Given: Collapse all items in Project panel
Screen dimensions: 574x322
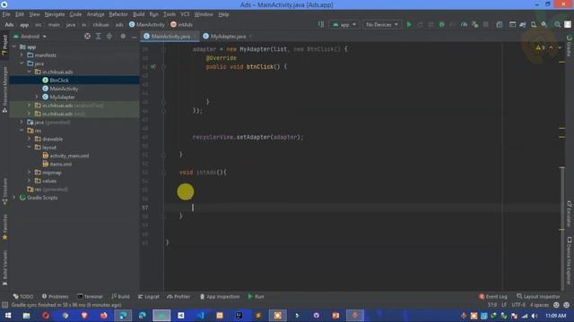Looking at the screenshot, I should click(109, 36).
